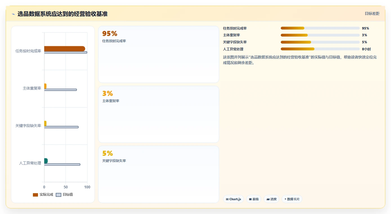Click the 目标差距 label
Screen dimensions: 391x214
click(x=372, y=13)
